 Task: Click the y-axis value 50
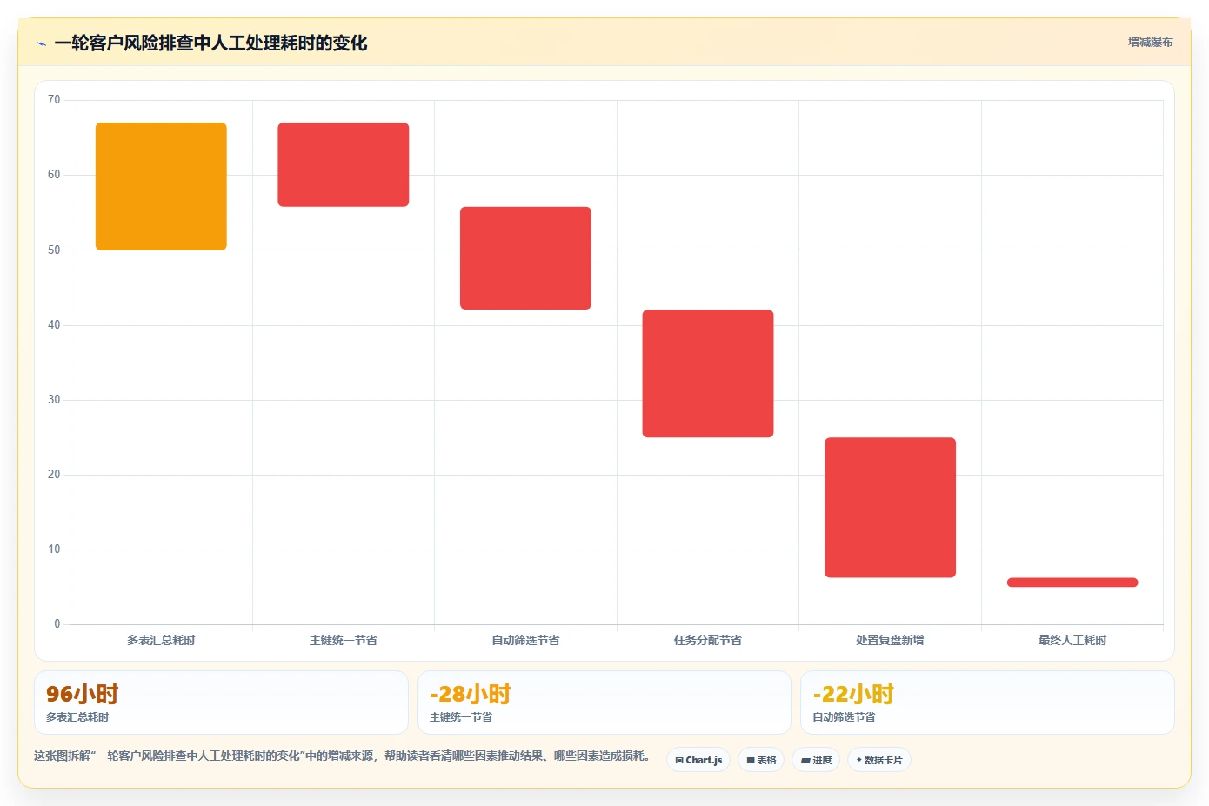point(54,250)
